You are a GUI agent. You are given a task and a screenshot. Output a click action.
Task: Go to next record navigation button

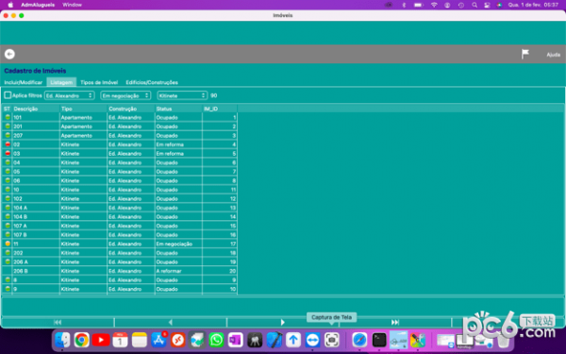283,322
